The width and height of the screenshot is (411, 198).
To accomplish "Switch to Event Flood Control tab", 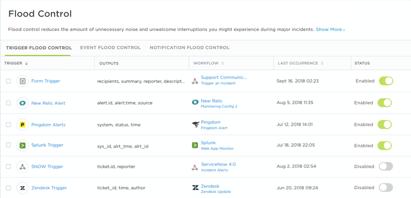I will click(110, 48).
